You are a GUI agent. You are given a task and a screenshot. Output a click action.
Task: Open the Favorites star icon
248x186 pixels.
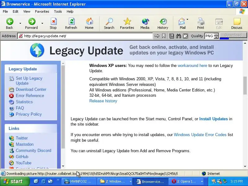point(127,21)
